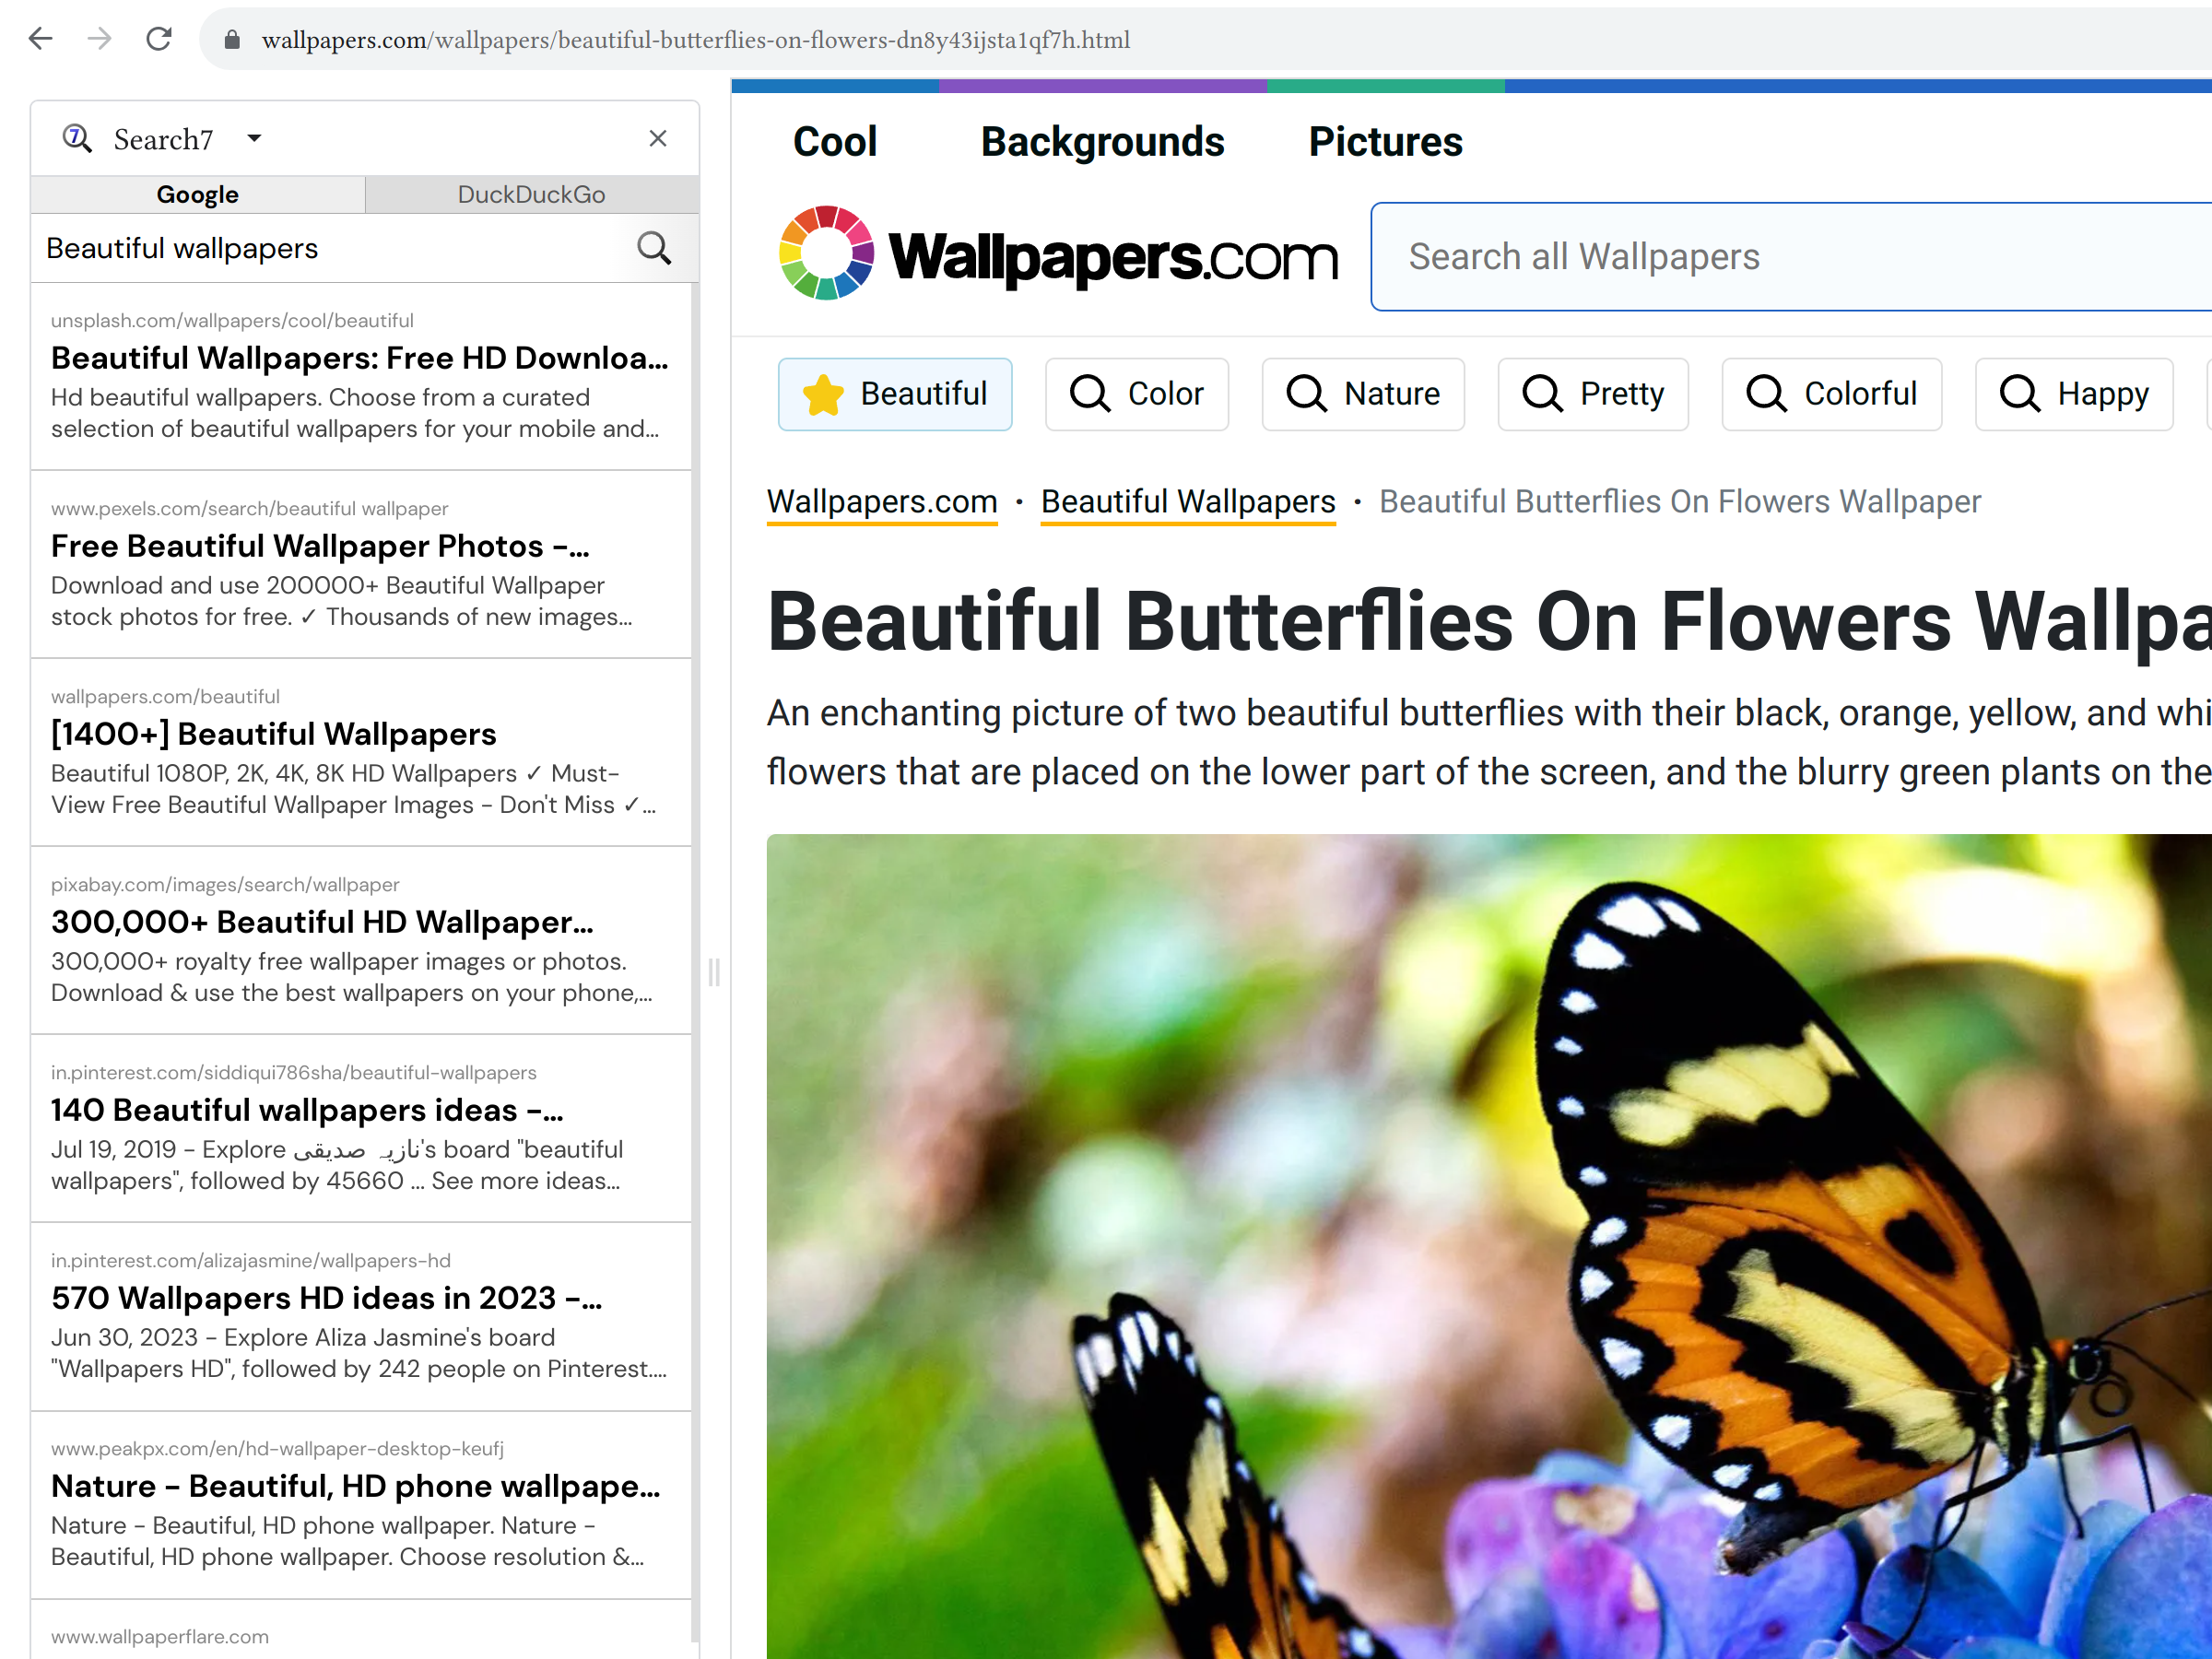Click the Beautiful Wallpapers breadcrumb link
This screenshot has width=2212, height=1659.
pyautogui.click(x=1188, y=502)
